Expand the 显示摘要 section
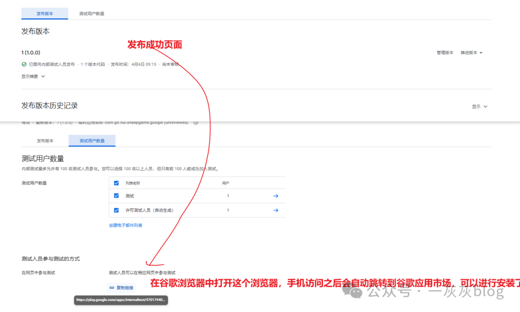520x312 pixels. click(x=33, y=76)
